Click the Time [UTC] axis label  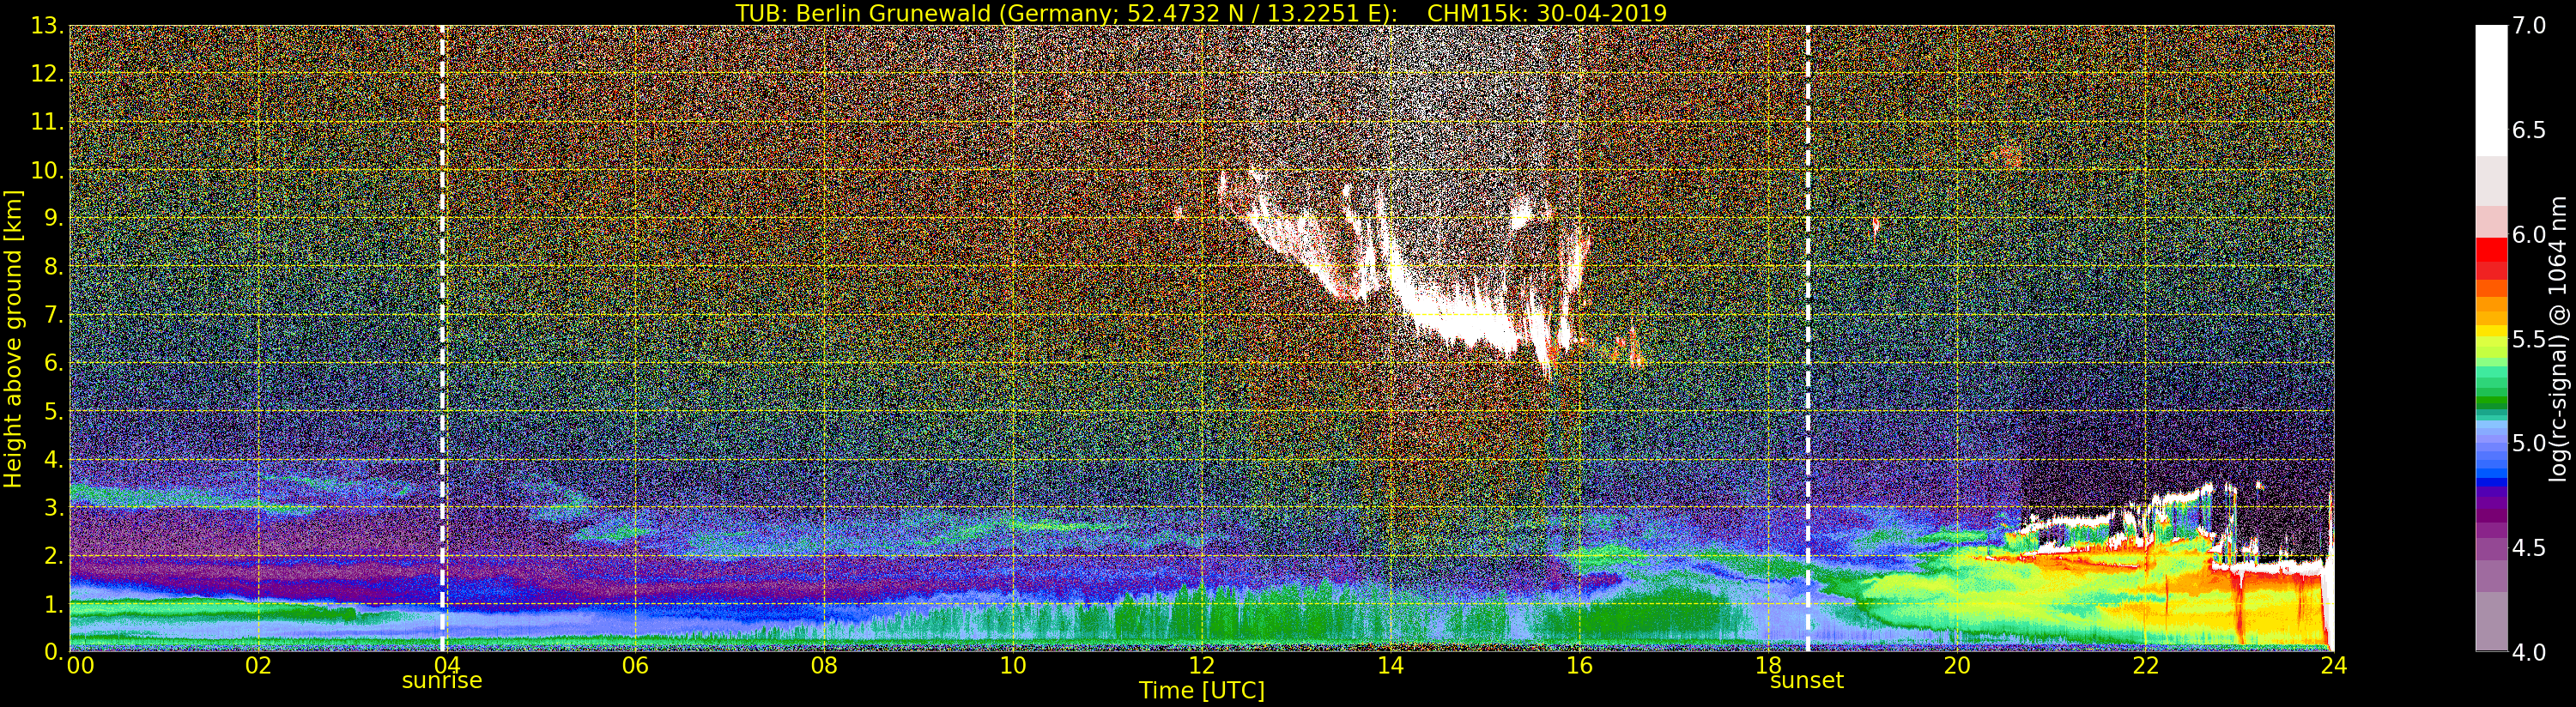[1202, 691]
